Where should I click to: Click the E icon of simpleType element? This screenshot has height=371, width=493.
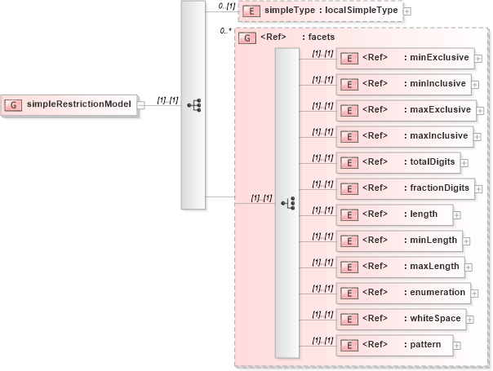pyautogui.click(x=252, y=11)
